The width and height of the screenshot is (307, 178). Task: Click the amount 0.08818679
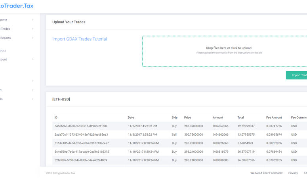coord(221,151)
